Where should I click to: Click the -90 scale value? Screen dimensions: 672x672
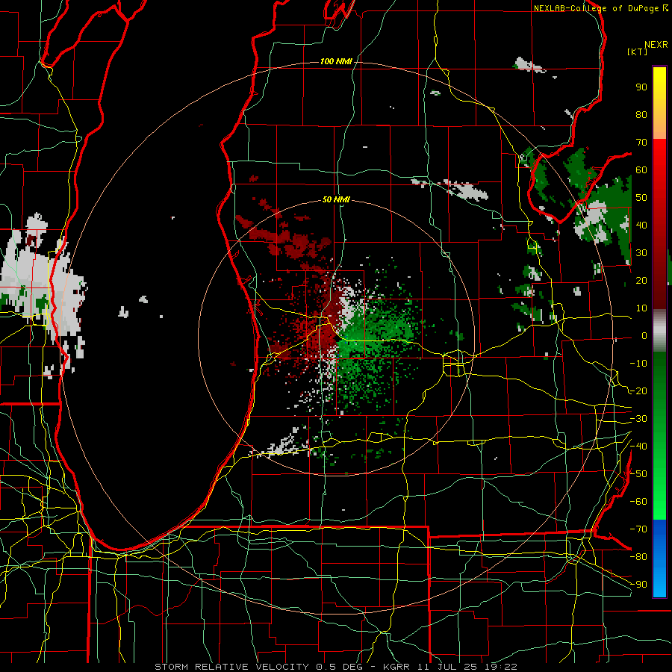(x=638, y=585)
